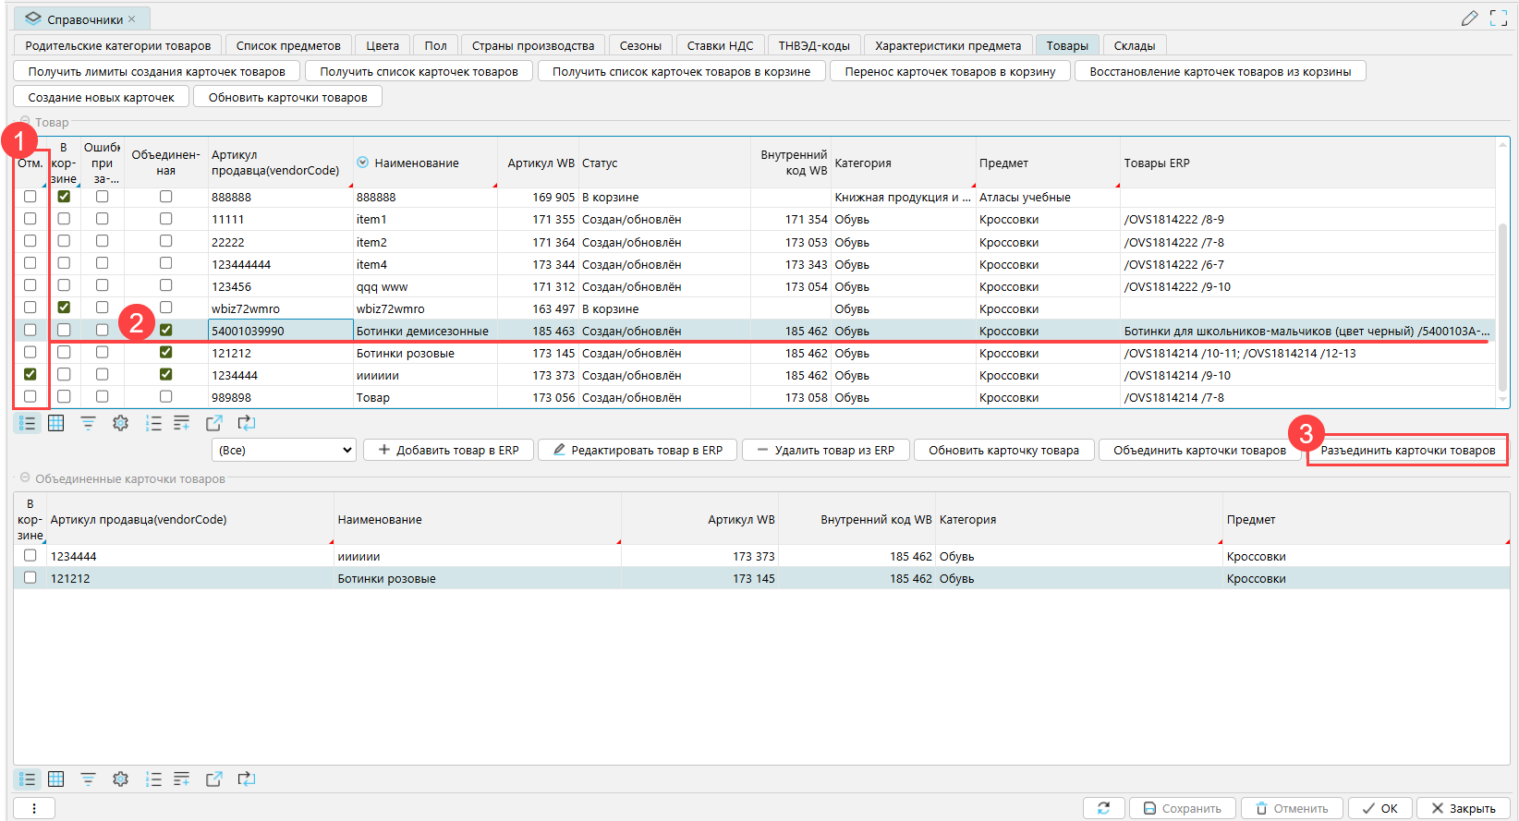Toggle Объединенная checkbox for row 54001039990
The image size is (1519, 821).
(x=165, y=330)
